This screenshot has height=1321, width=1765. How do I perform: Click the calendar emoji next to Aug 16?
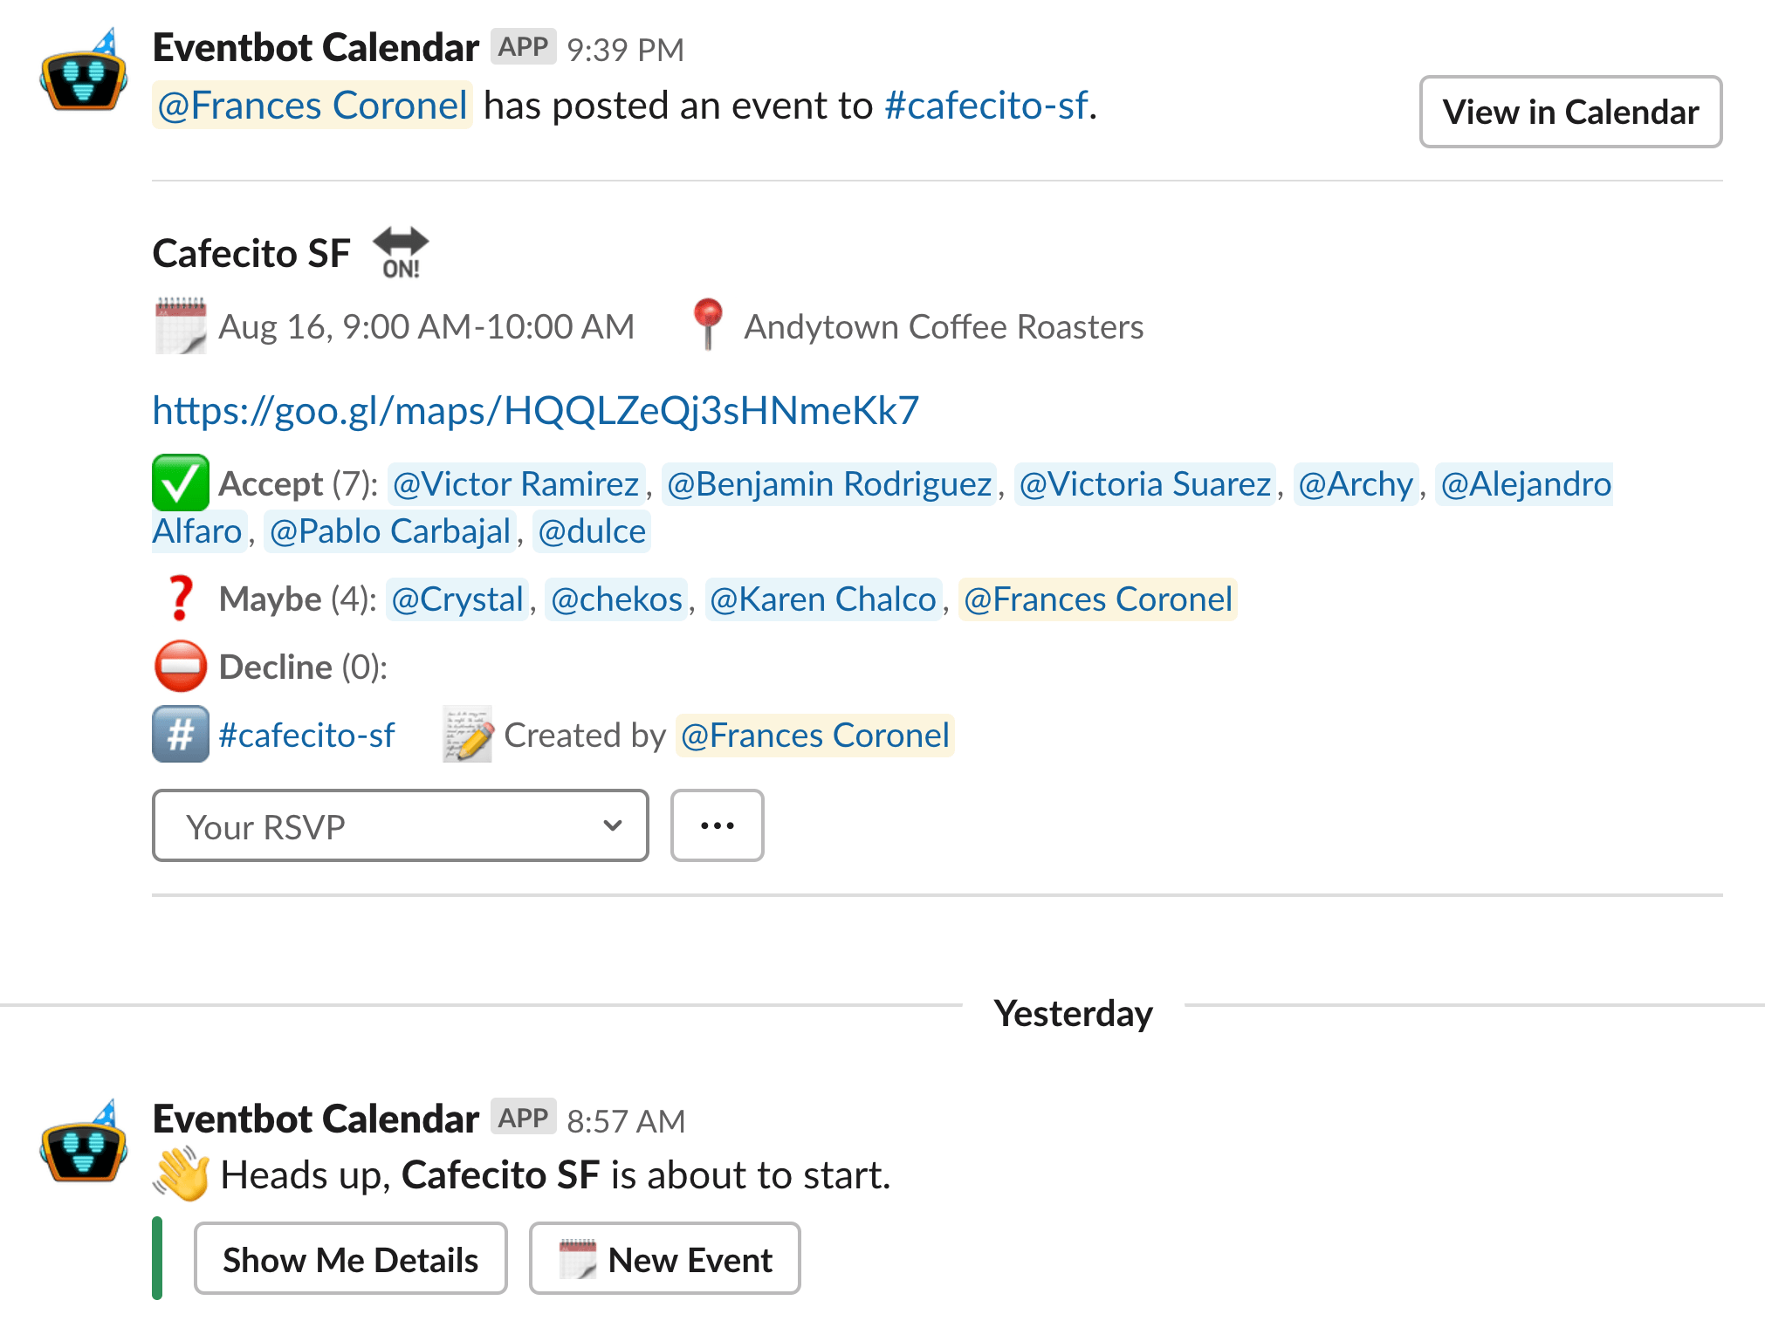click(x=180, y=326)
